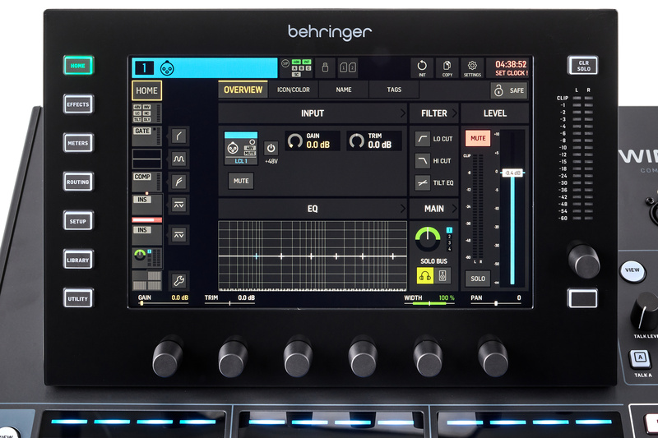658x438 pixels.
Task: Select the headphones solo bus icon
Action: coord(425,276)
